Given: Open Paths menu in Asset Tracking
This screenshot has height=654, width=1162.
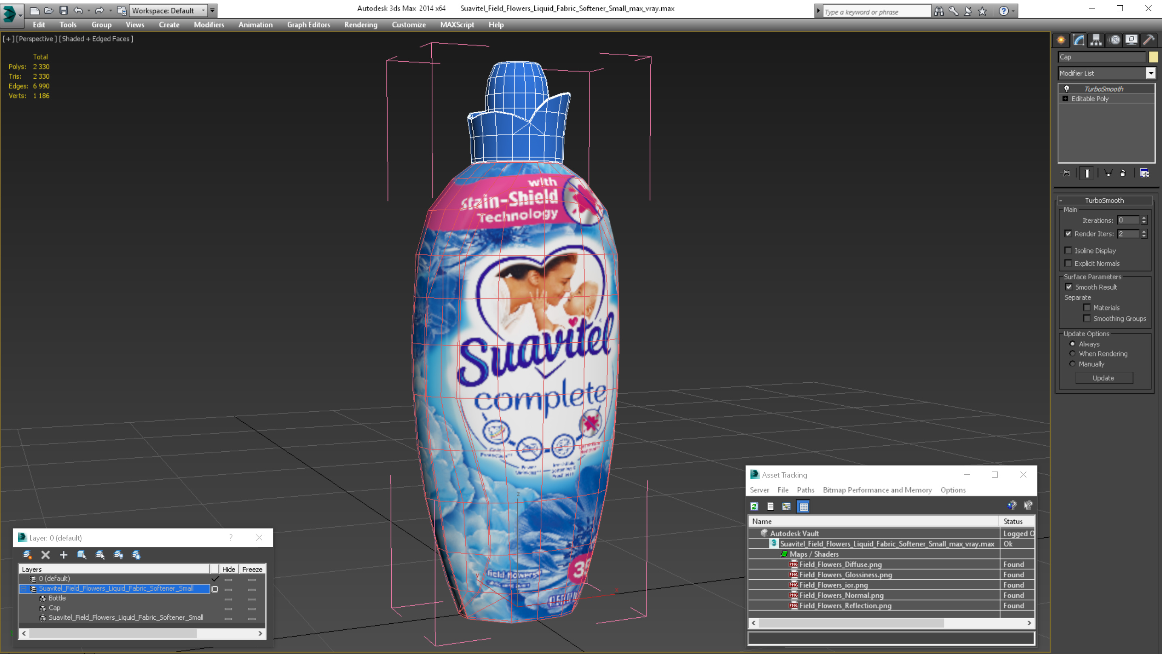Looking at the screenshot, I should [806, 490].
